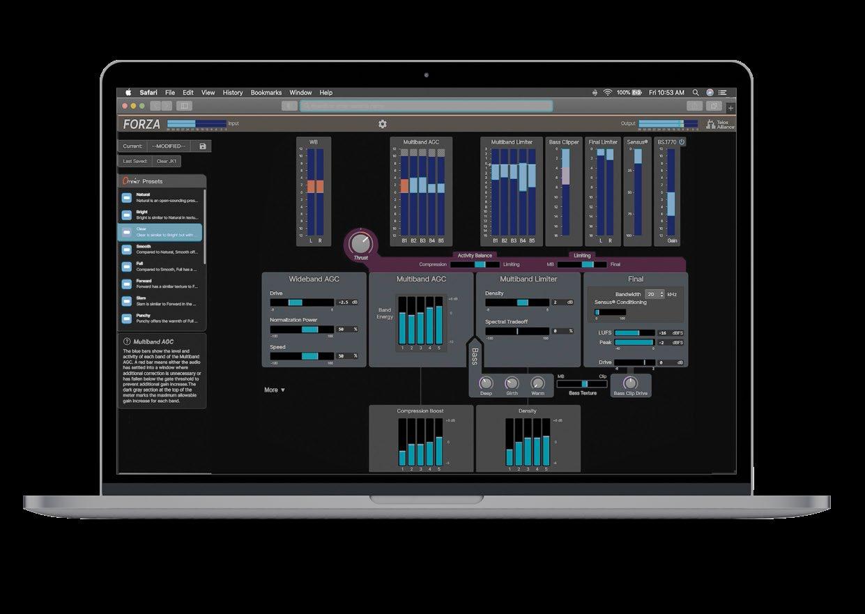Open the FORZA settings gear
Viewport: 865px width, 614px height.
click(x=383, y=124)
